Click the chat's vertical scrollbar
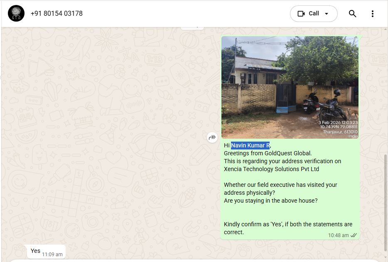Viewport: 388px width, 262px height. pos(385,199)
